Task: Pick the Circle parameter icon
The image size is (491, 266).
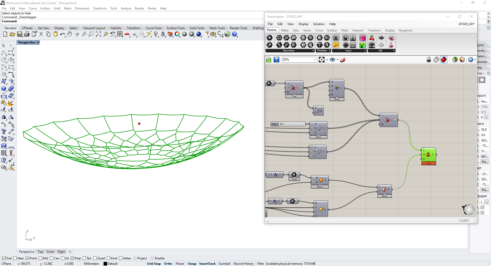Action: (x=279, y=38)
